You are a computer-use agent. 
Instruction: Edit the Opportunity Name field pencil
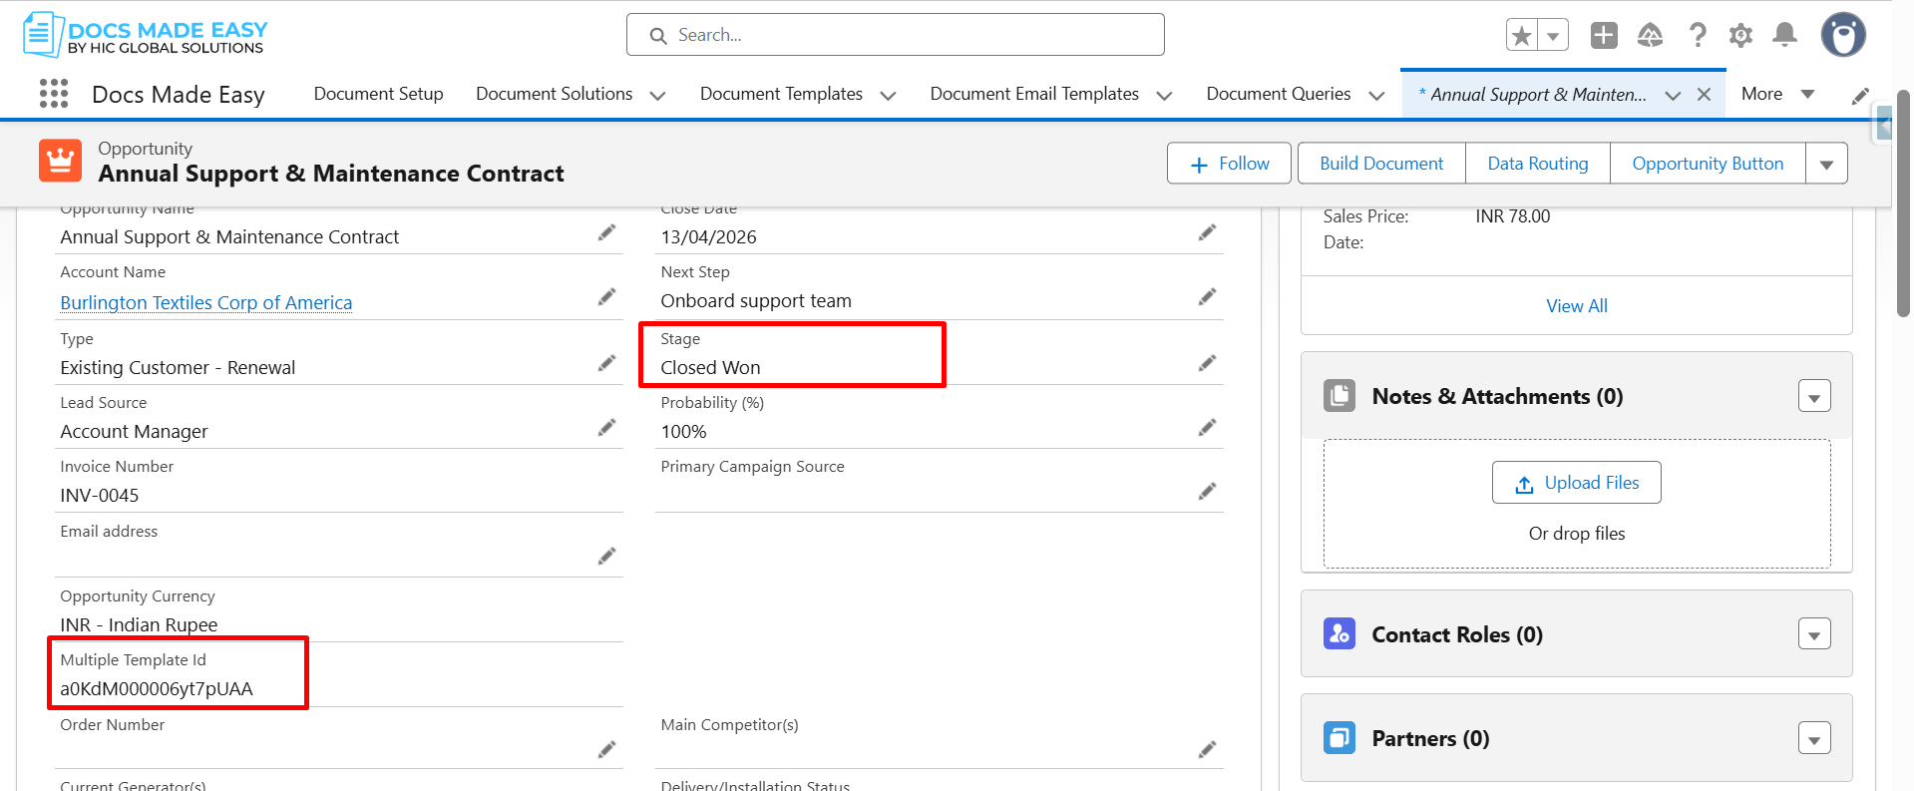(x=606, y=232)
